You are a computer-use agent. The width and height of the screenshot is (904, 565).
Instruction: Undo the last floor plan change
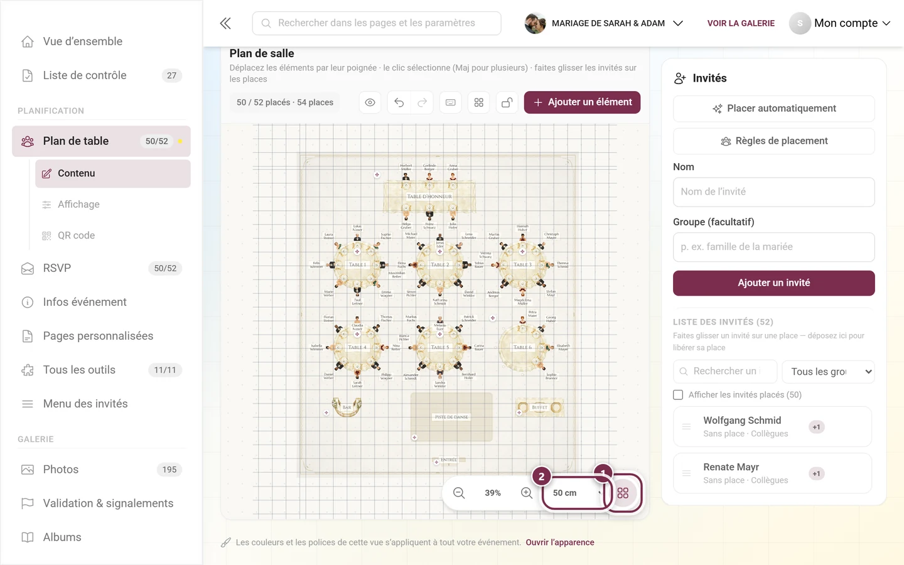[399, 102]
